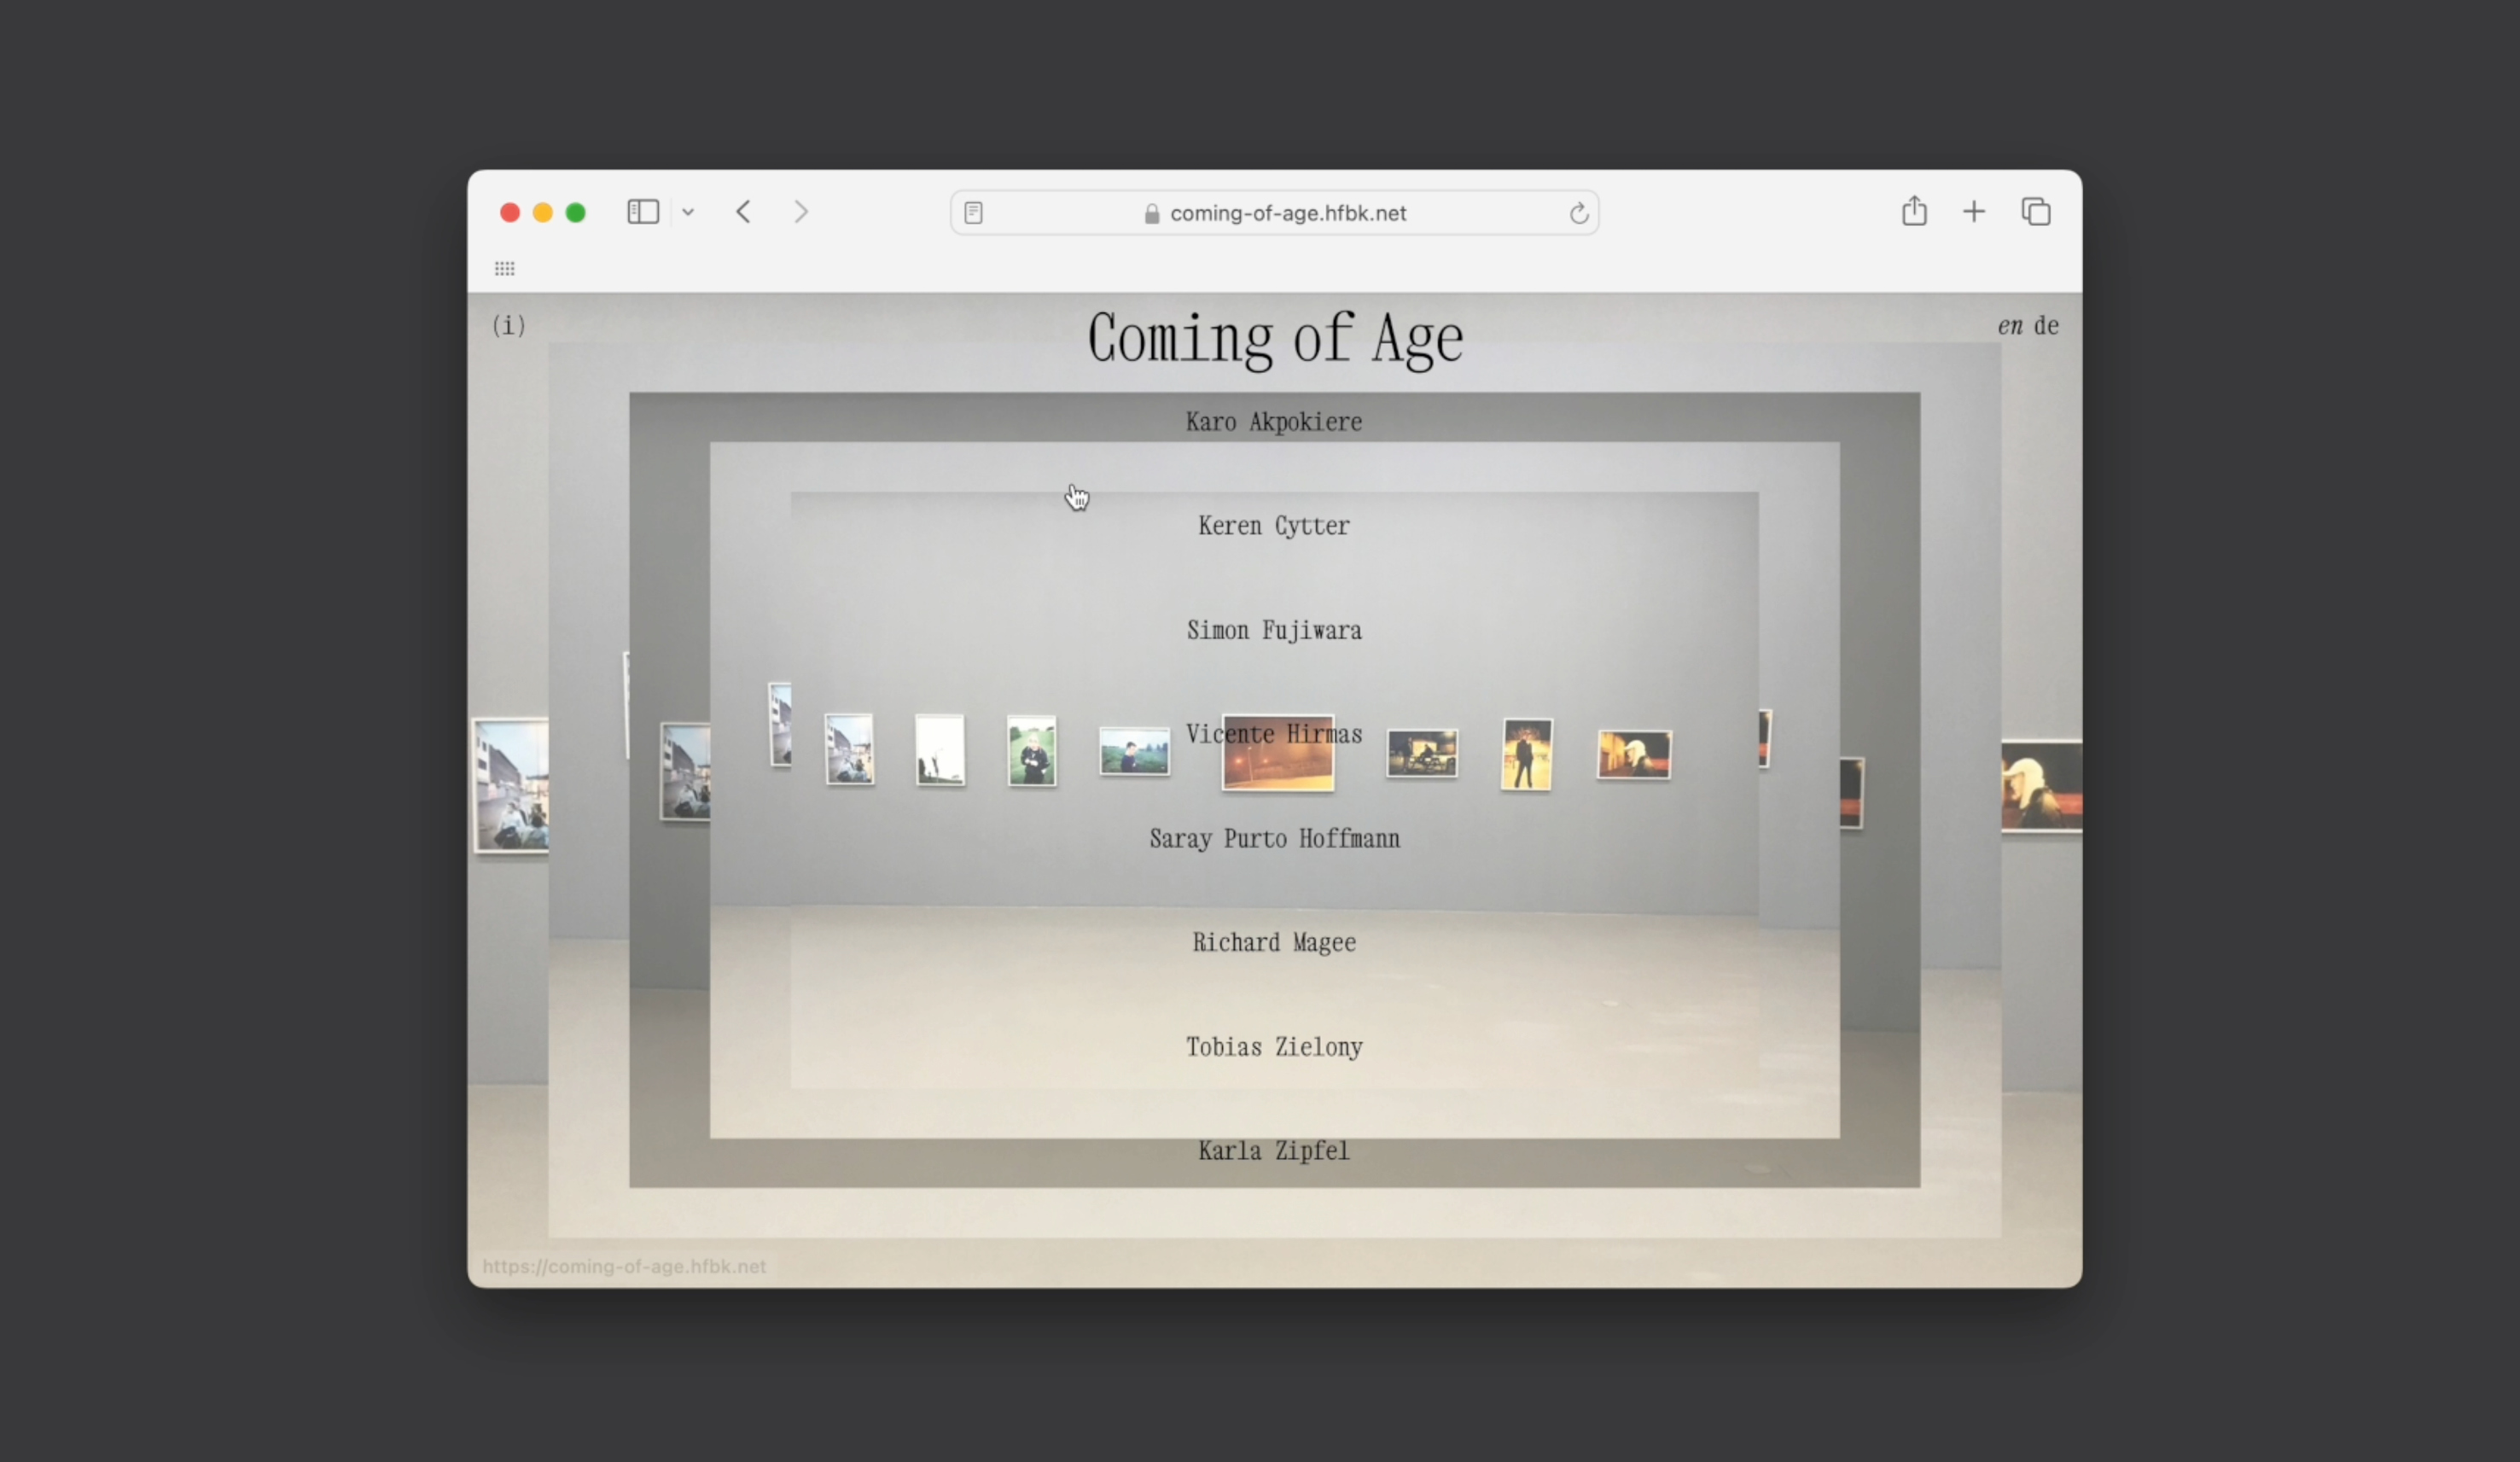This screenshot has width=2520, height=1462.
Task: Select the en language option
Action: (2010, 326)
